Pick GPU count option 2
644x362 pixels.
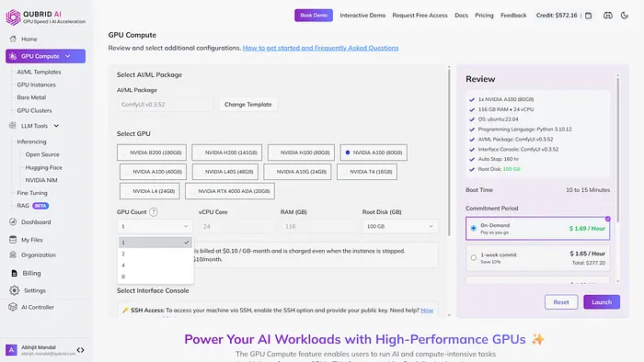(x=155, y=254)
